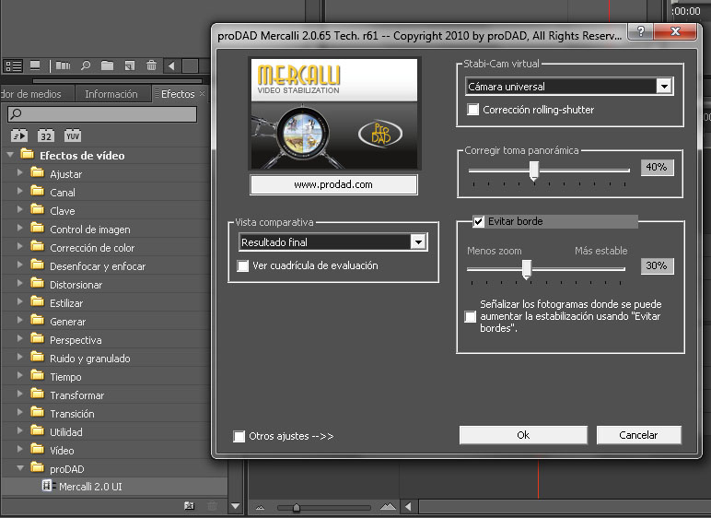Screen dimensions: 711x518
Task: Open www.prodad.com link button
Action: pyautogui.click(x=333, y=184)
